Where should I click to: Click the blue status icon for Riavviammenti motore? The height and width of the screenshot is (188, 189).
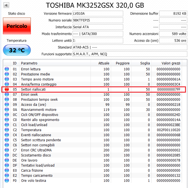[7, 109]
